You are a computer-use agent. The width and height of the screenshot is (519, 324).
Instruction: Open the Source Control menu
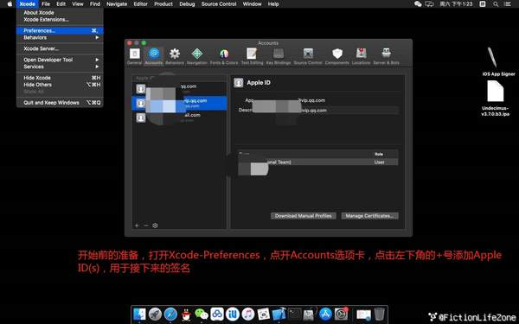pos(219,4)
